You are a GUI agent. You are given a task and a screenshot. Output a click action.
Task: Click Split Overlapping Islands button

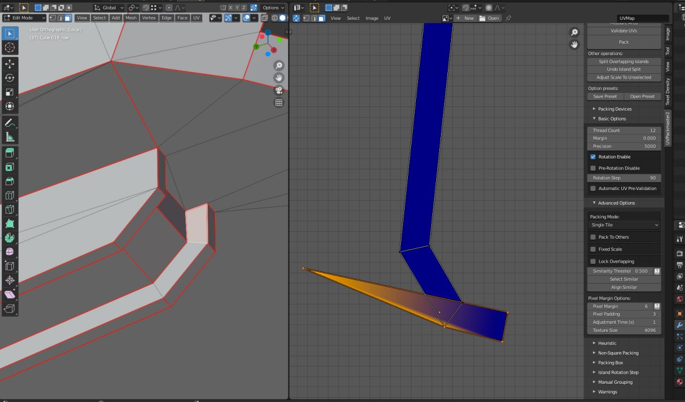pyautogui.click(x=624, y=62)
